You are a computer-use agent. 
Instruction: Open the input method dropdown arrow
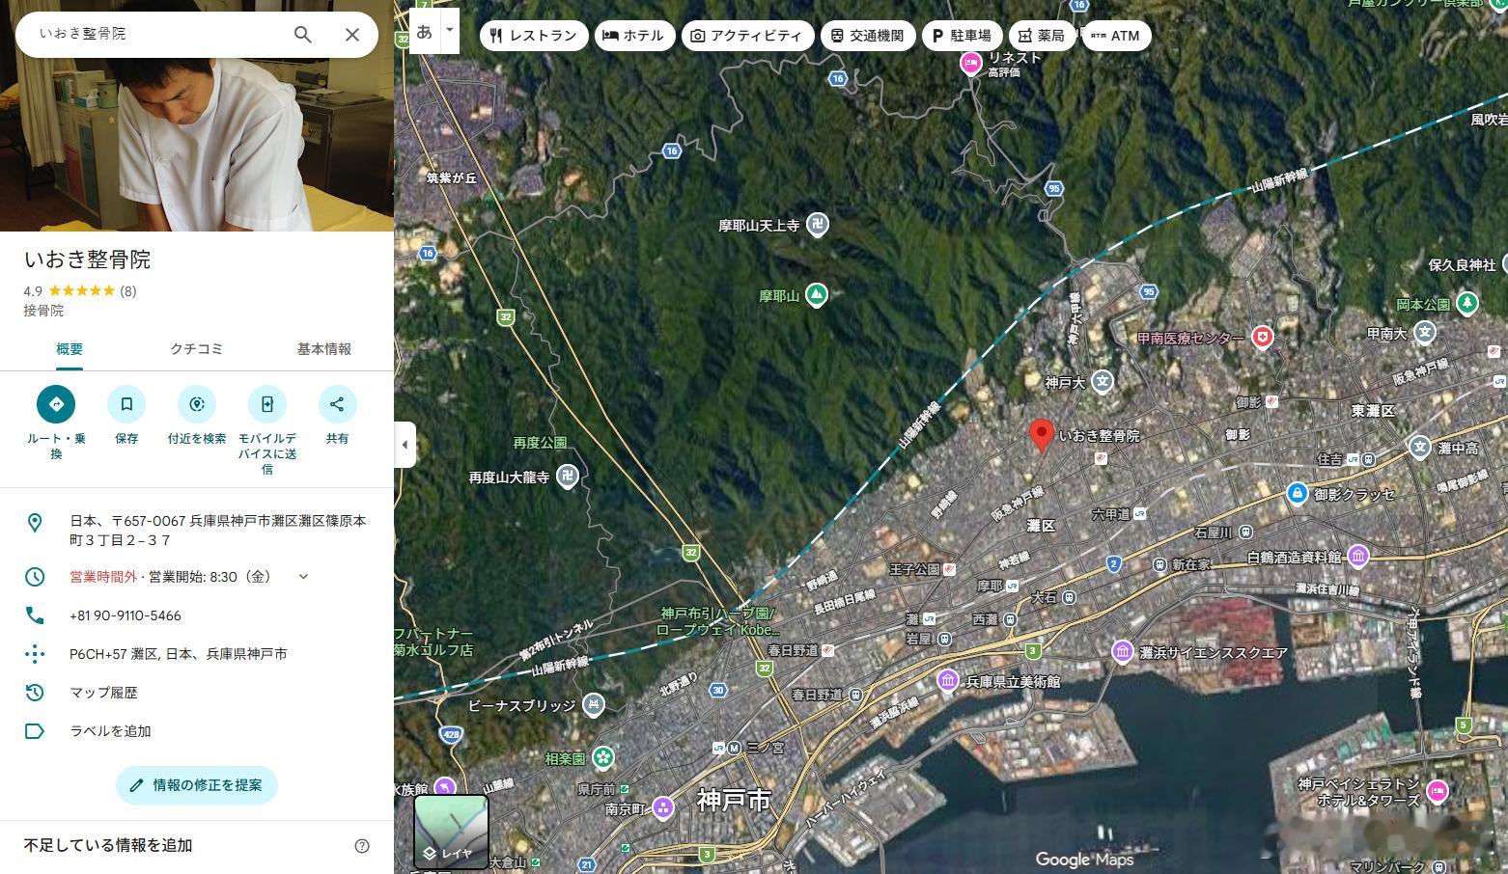pos(449,30)
